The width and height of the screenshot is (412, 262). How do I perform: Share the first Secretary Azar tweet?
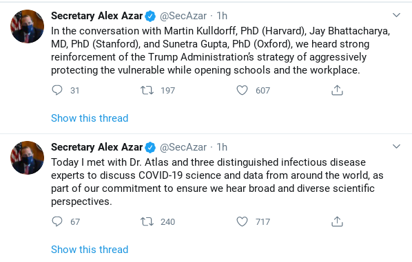(x=337, y=90)
